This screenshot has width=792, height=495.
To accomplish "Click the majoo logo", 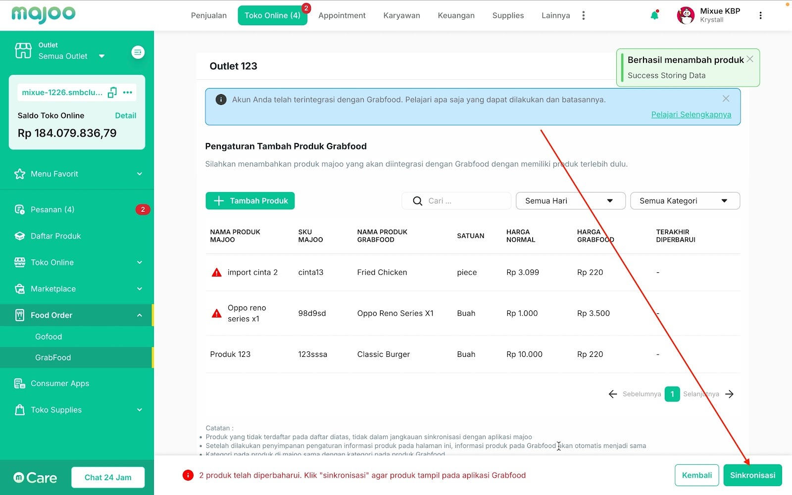I will coord(44,14).
